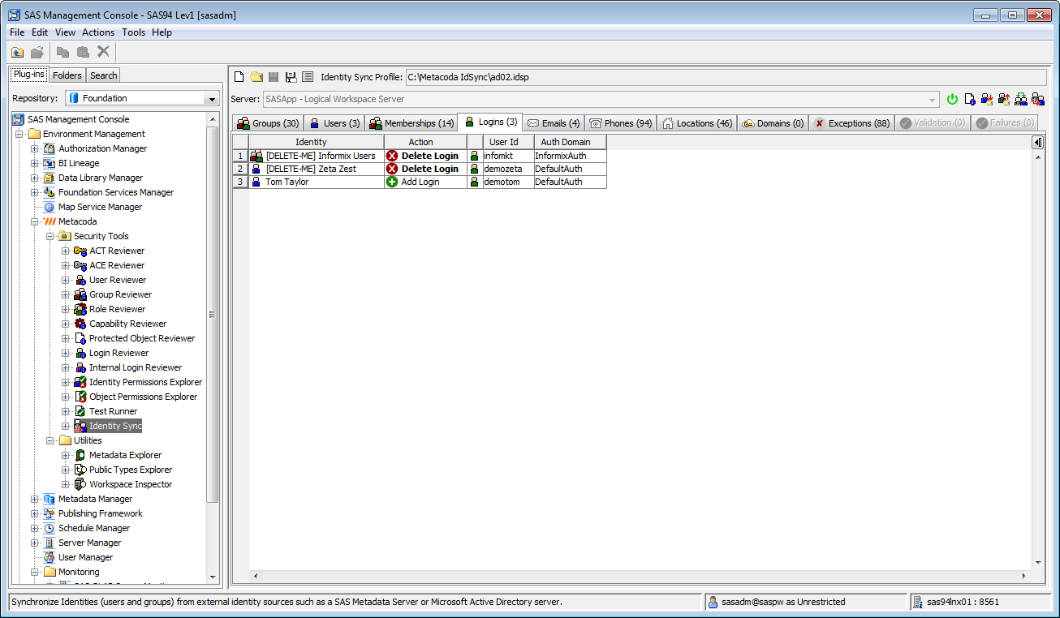Switch to the Groups (30) tab

(268, 123)
